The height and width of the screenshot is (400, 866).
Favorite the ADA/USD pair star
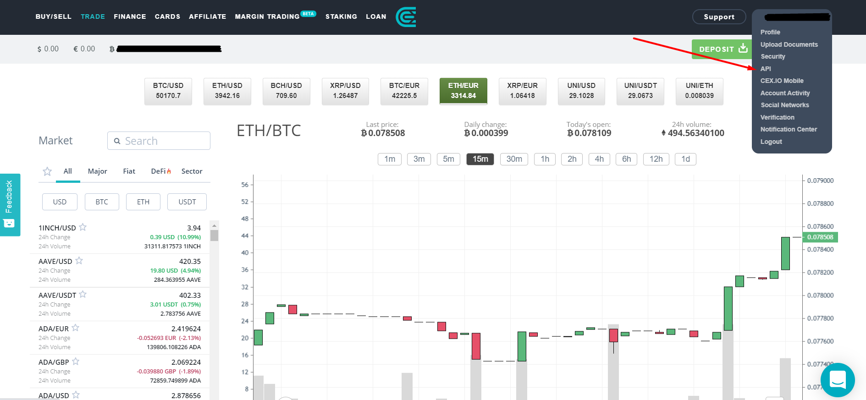click(76, 395)
